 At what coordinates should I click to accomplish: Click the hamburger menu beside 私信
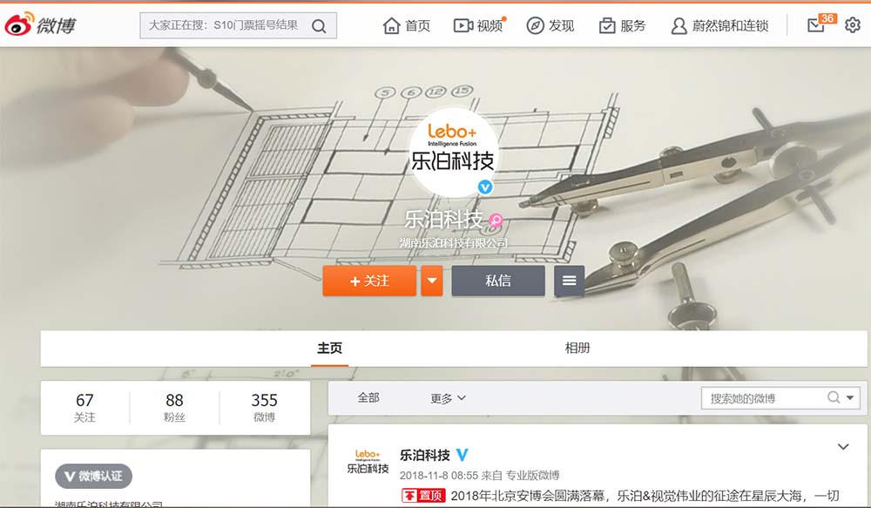click(570, 281)
